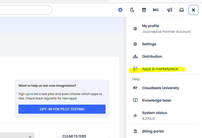Close the account menu with X button
Screen dimensions: 202x138
coord(193,10)
